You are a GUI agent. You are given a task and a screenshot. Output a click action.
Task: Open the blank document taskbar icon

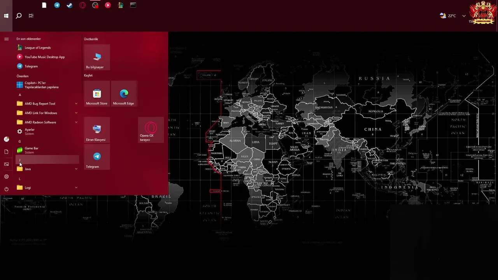(x=44, y=5)
